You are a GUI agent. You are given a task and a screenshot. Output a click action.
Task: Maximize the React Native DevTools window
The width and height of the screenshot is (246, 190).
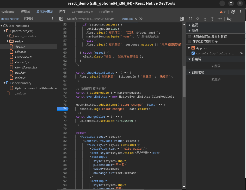coord(231,3)
